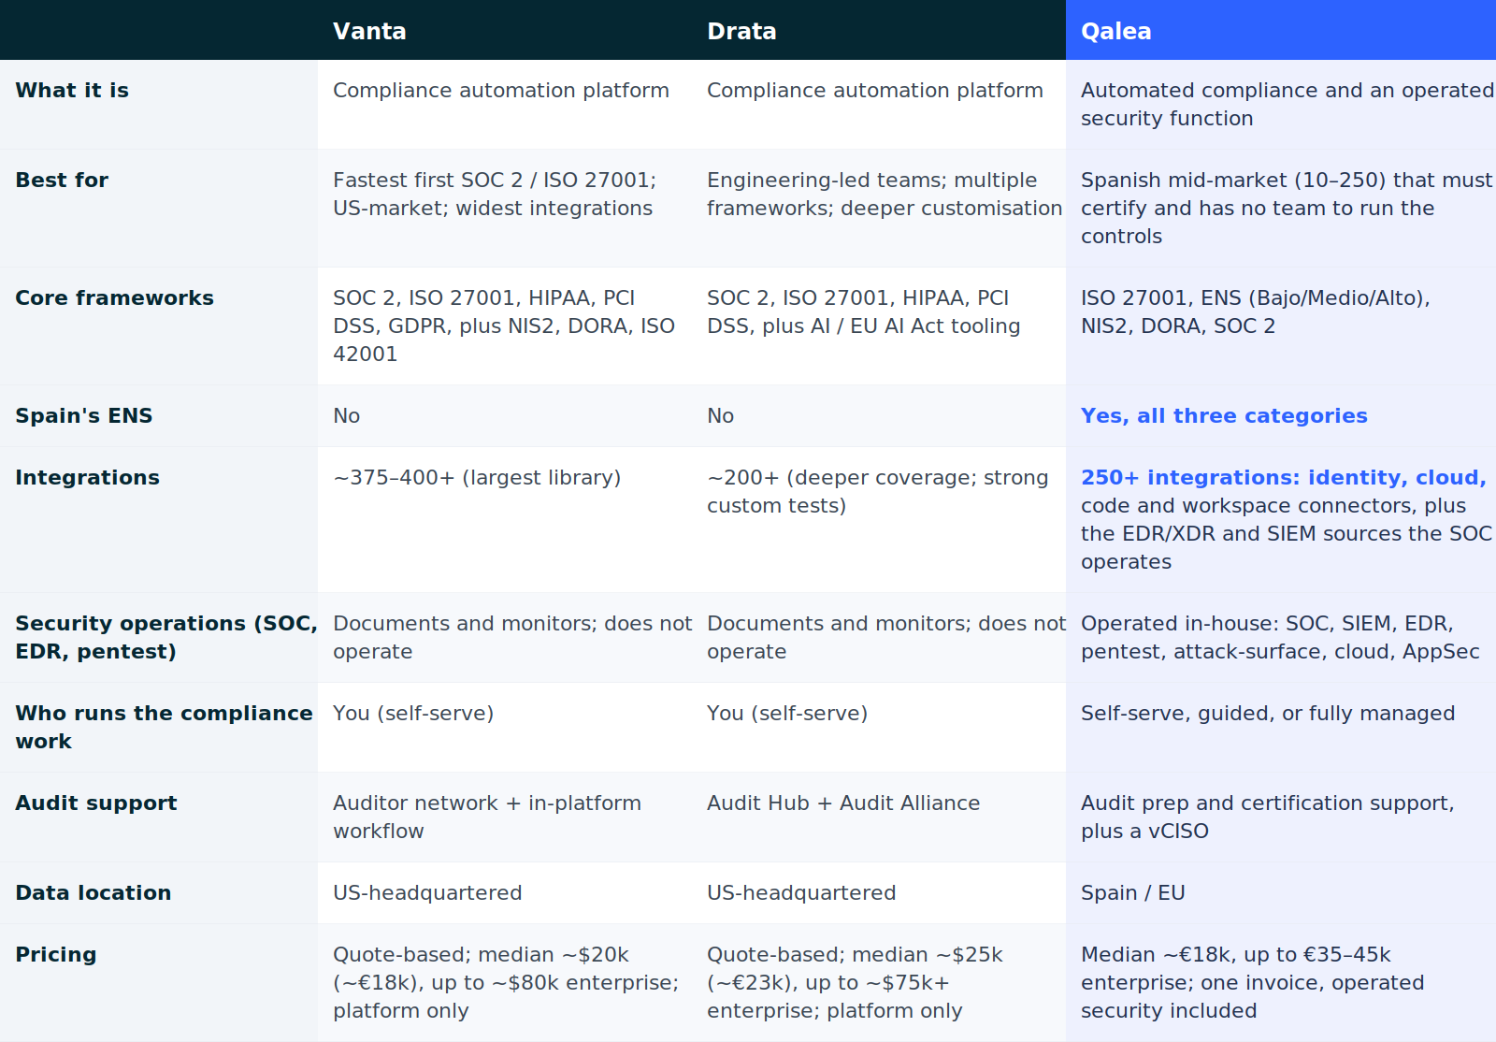Image resolution: width=1496 pixels, height=1042 pixels.
Task: Click Vanta's 'Documents and monitors; does not operate'
Action: click(x=512, y=637)
